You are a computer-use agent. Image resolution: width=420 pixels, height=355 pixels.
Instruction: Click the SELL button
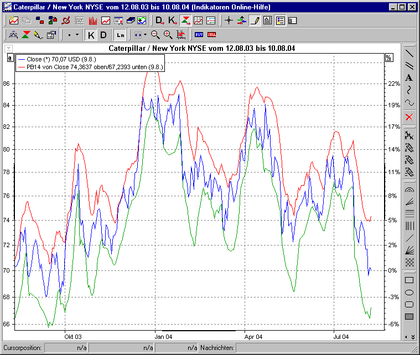coord(211,35)
